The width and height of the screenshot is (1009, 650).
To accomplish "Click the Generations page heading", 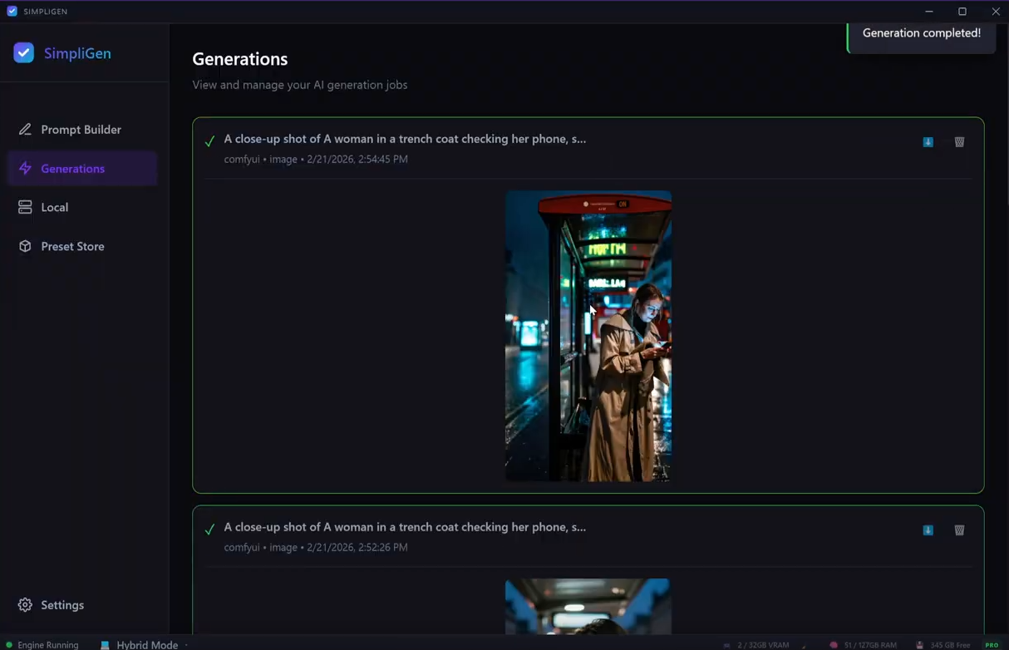I will [x=240, y=59].
